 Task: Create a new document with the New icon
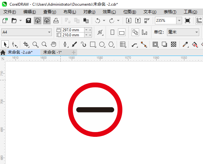pyautogui.click(x=5, y=21)
